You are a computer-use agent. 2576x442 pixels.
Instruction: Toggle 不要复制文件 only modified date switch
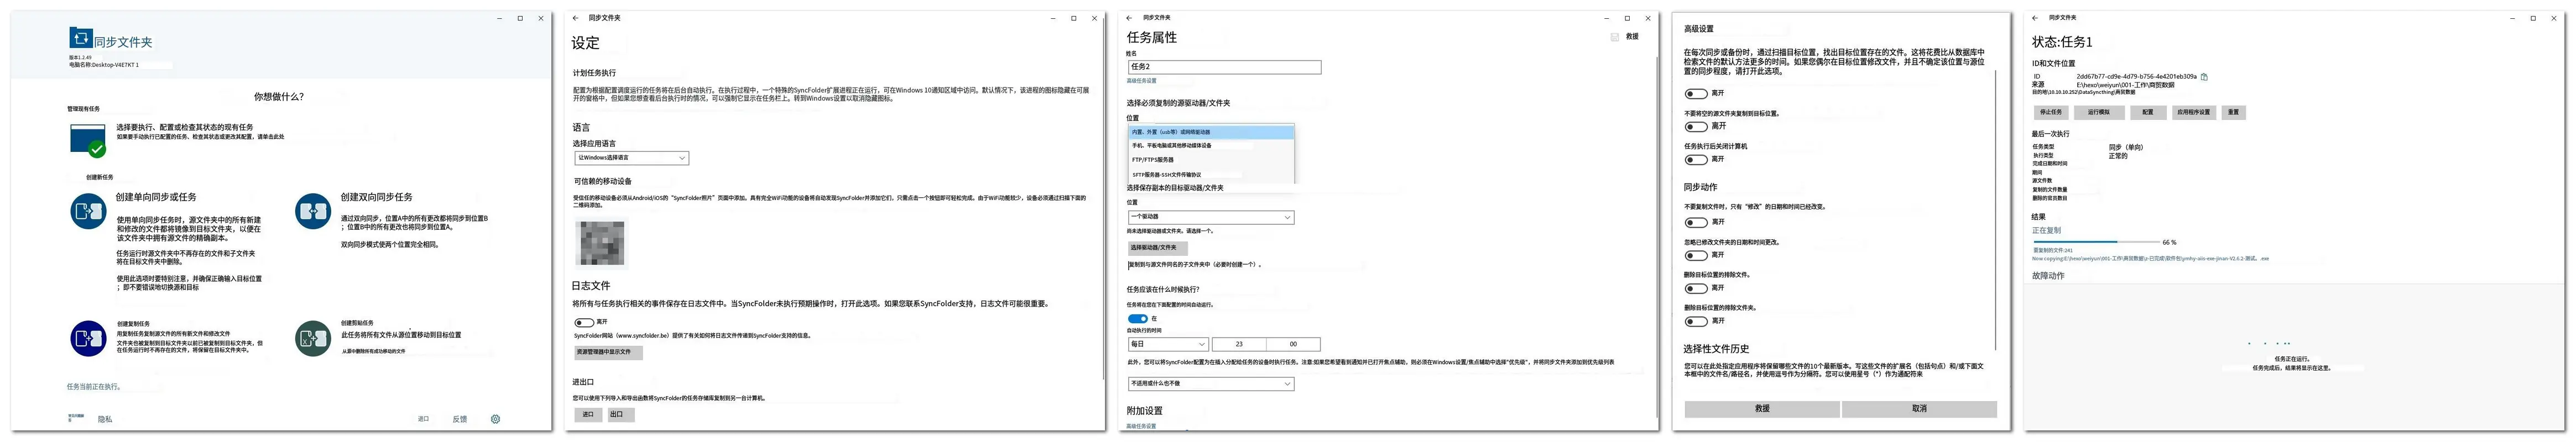[x=1696, y=222]
